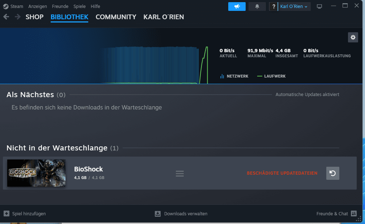365x224 pixels.
Task: Click the BioShock row reorder handle
Action: coord(180,173)
